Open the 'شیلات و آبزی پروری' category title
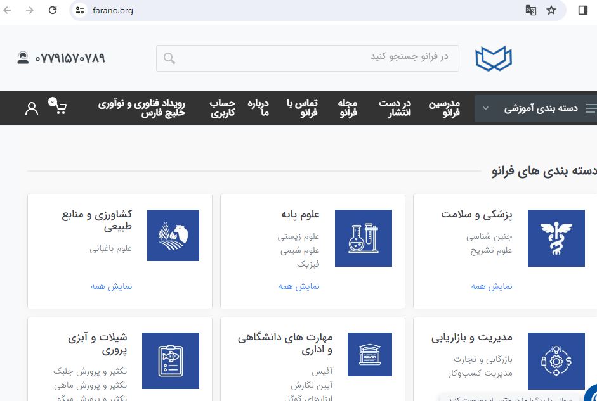This screenshot has width=597, height=401. (98, 343)
